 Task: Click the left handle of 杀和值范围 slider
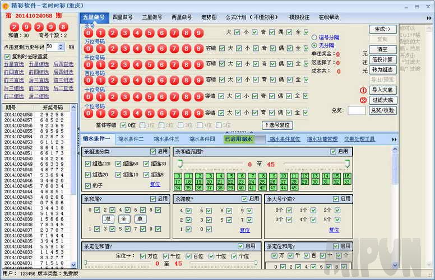(x=180, y=164)
